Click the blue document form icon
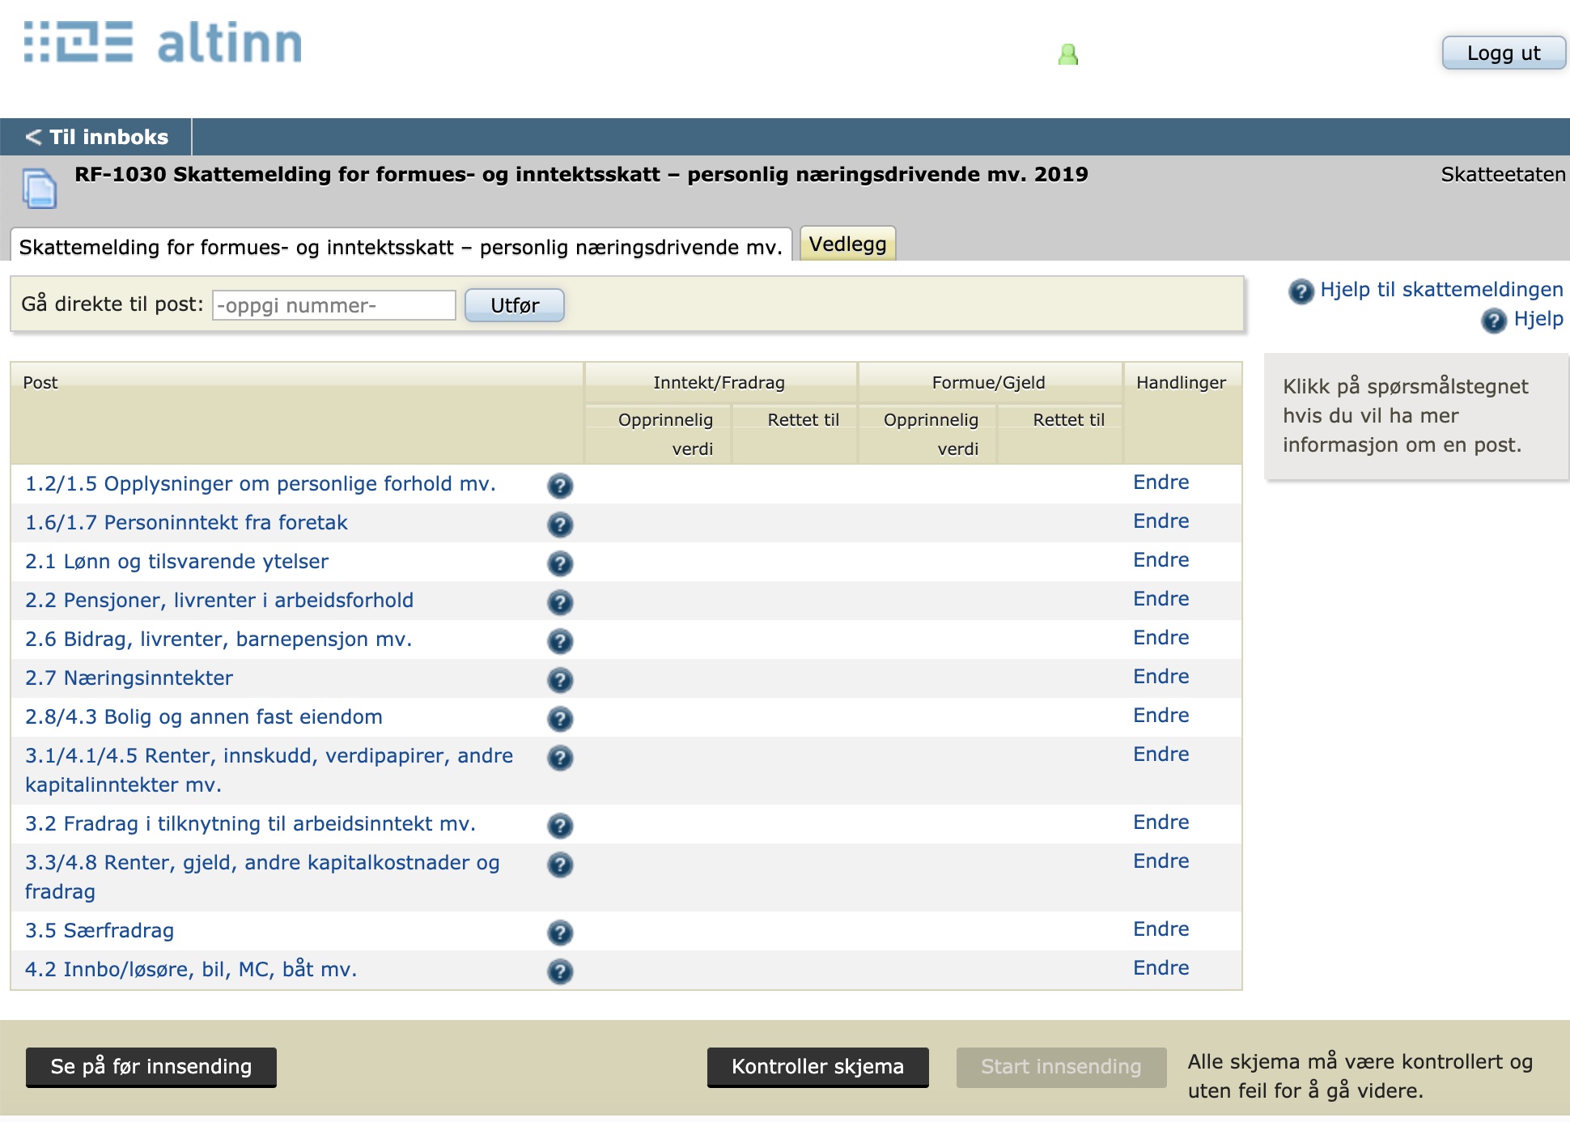Viewport: 1570px width, 1122px height. click(40, 189)
